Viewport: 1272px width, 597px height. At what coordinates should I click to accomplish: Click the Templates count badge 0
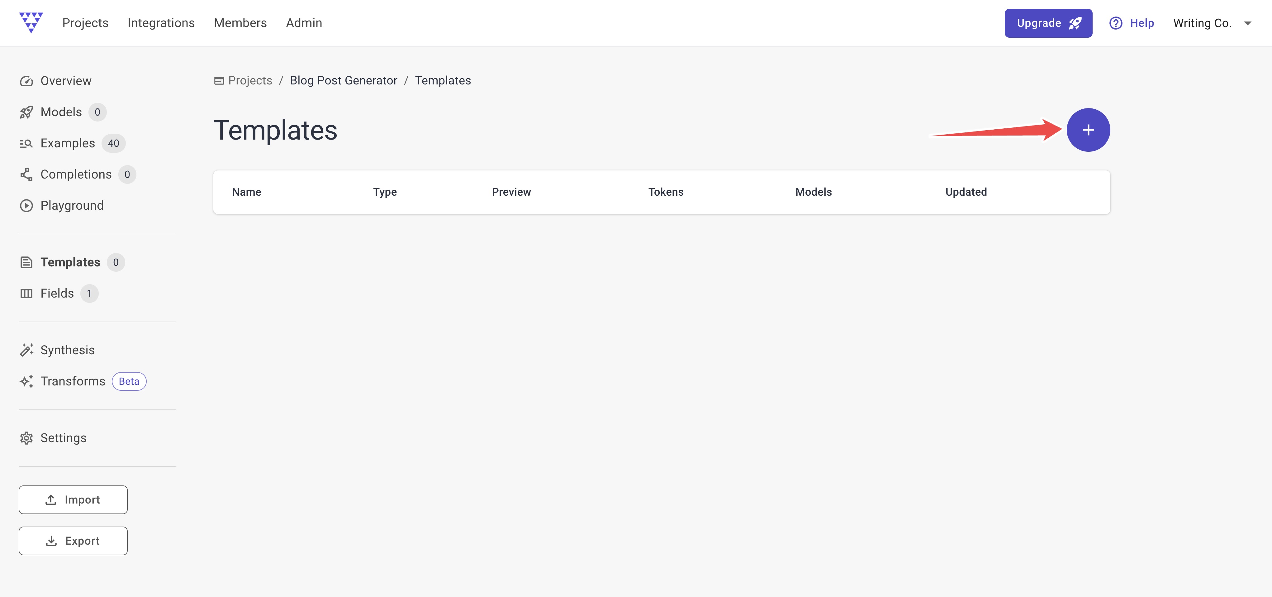pos(116,262)
